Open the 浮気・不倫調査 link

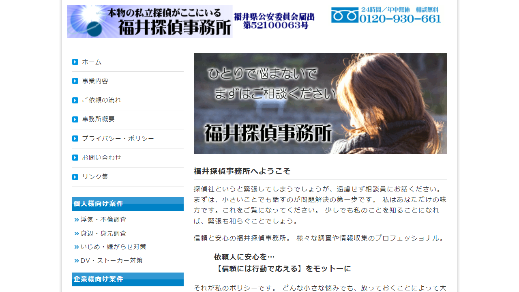(104, 219)
